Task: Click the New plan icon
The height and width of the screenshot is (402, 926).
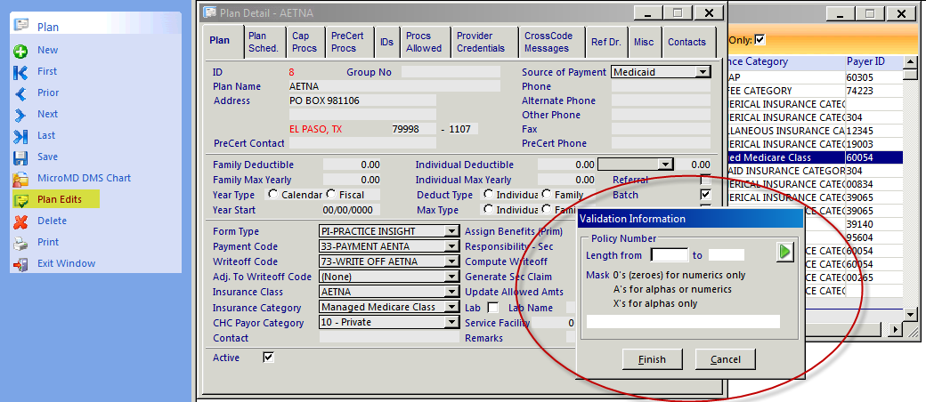Action: [x=20, y=51]
